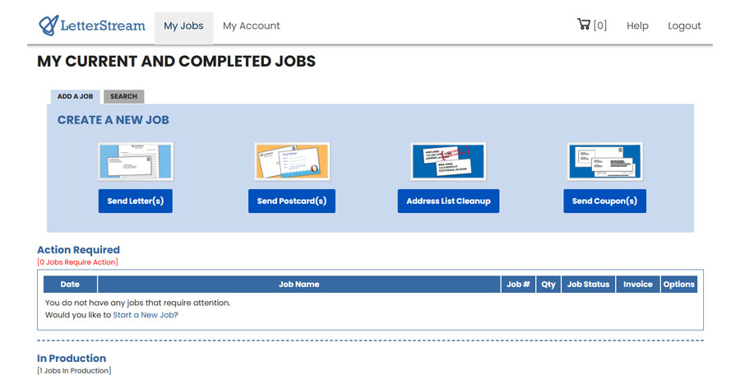Go to My Account

coord(252,25)
